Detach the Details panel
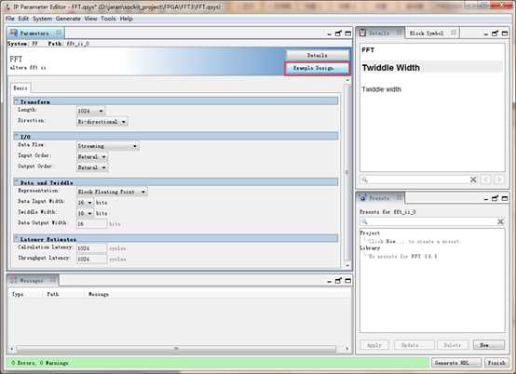This screenshot has width=516, height=374. 495,33
